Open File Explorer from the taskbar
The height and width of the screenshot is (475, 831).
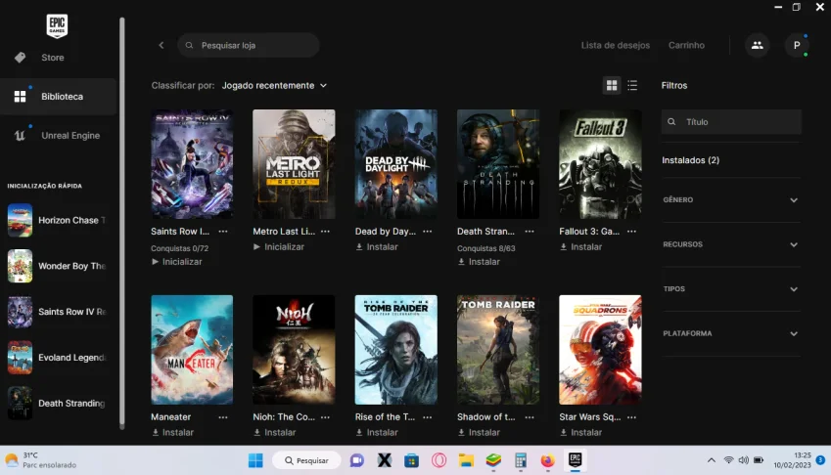[x=466, y=460]
